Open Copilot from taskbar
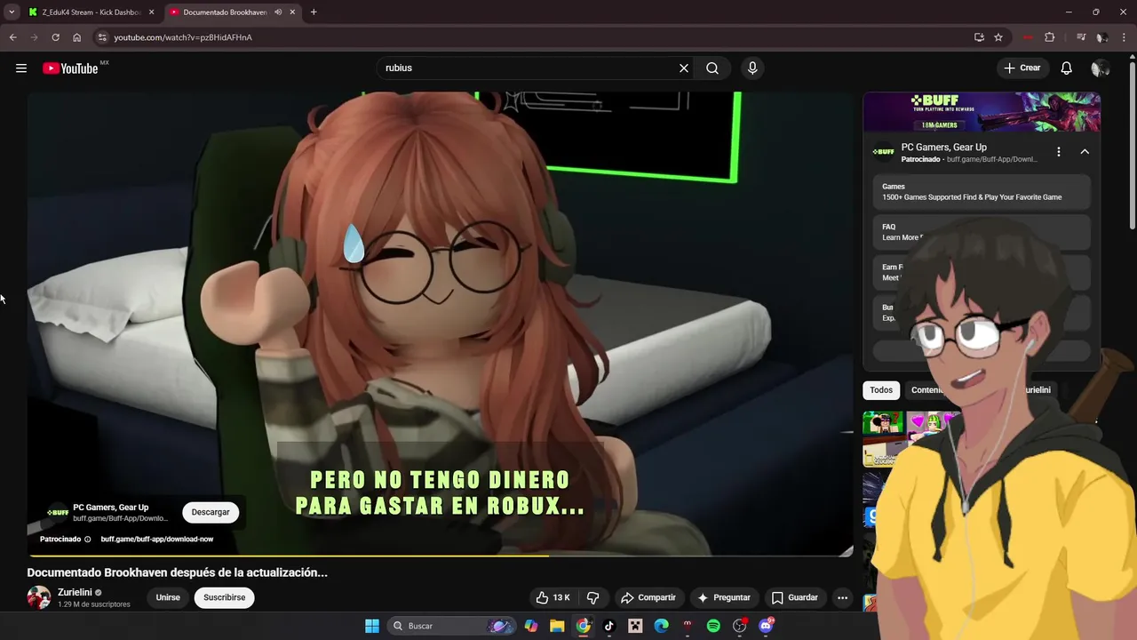Image resolution: width=1137 pixels, height=640 pixels. (x=531, y=626)
